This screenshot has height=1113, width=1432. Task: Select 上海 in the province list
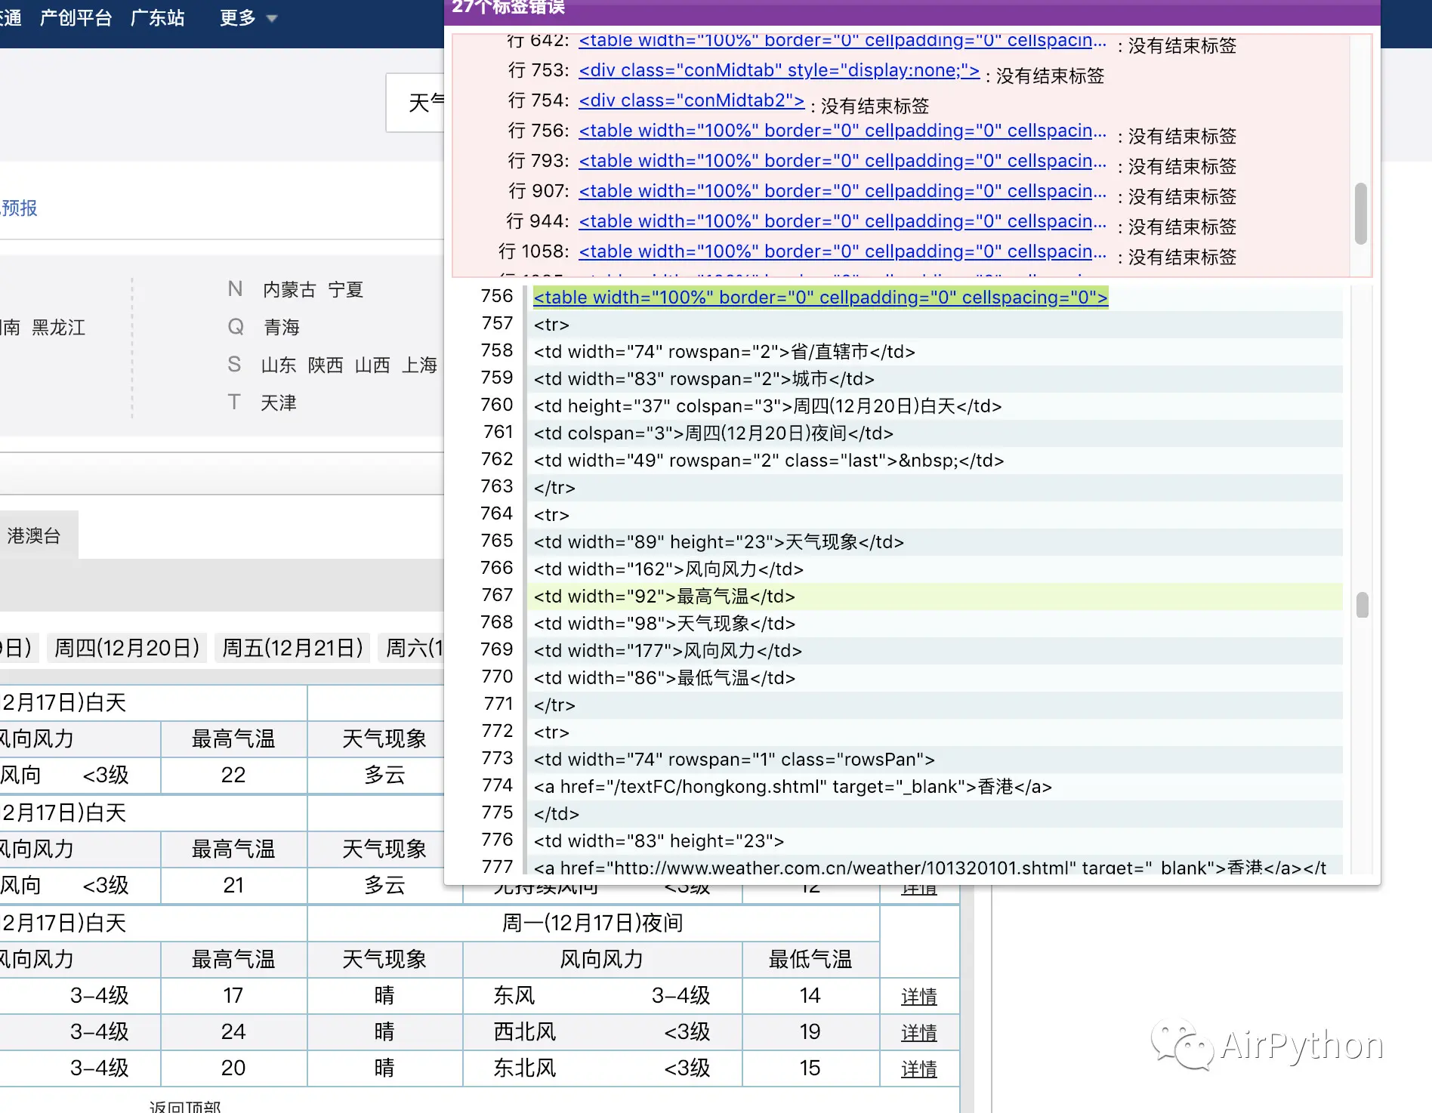[x=419, y=365]
